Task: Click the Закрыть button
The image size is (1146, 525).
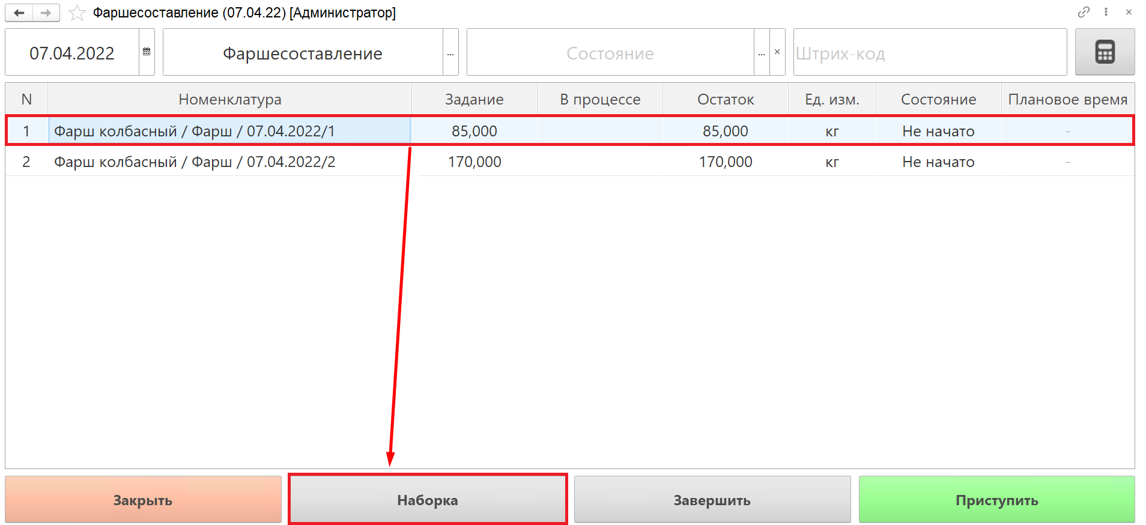Action: click(143, 500)
